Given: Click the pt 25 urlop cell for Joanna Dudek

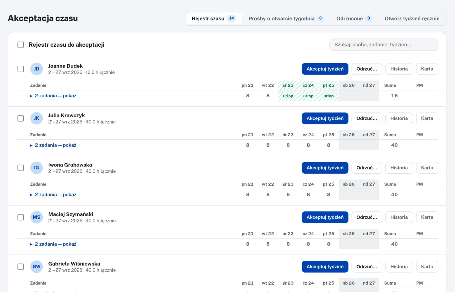Looking at the screenshot, I should pos(328,96).
